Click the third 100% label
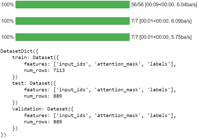 tap(8, 37)
